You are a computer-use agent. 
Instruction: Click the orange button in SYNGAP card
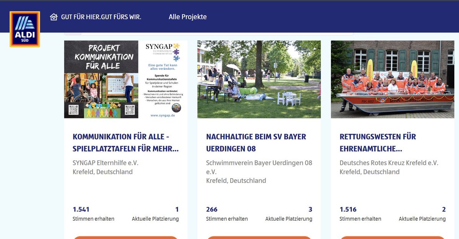pyautogui.click(x=125, y=237)
